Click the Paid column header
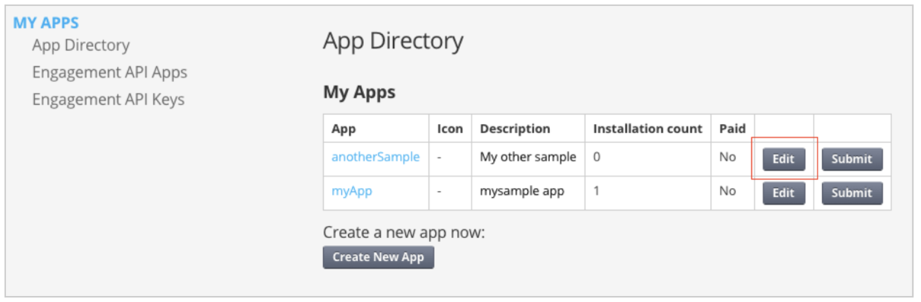Screen dimensions: 921x302 tap(732, 129)
